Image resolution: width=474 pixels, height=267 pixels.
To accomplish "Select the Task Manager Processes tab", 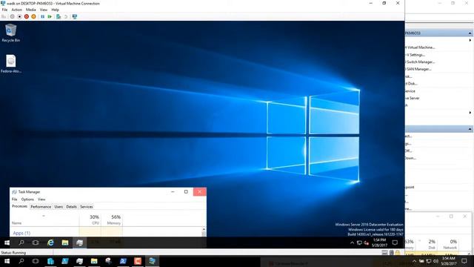I will [x=20, y=206].
